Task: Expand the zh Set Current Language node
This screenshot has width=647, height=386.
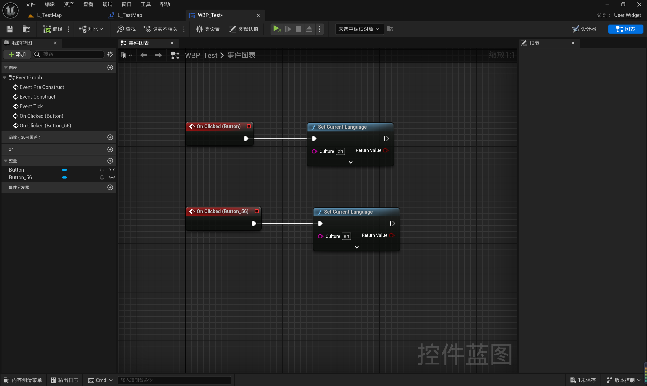Action: [x=350, y=162]
